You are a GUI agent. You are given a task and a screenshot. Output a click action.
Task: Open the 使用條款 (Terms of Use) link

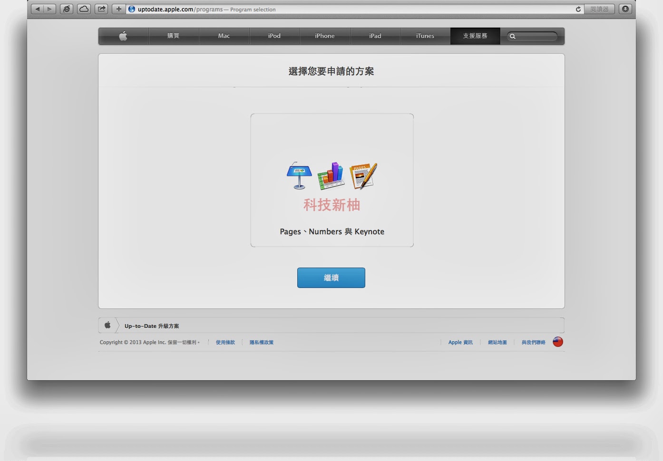tap(225, 342)
